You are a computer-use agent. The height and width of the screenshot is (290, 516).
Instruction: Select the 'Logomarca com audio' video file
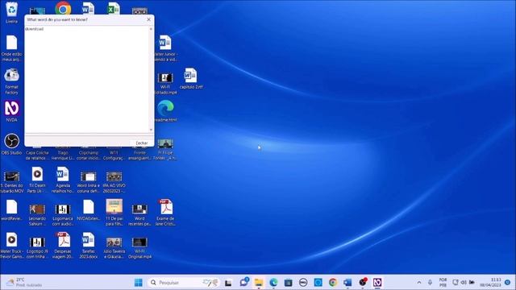63,215
